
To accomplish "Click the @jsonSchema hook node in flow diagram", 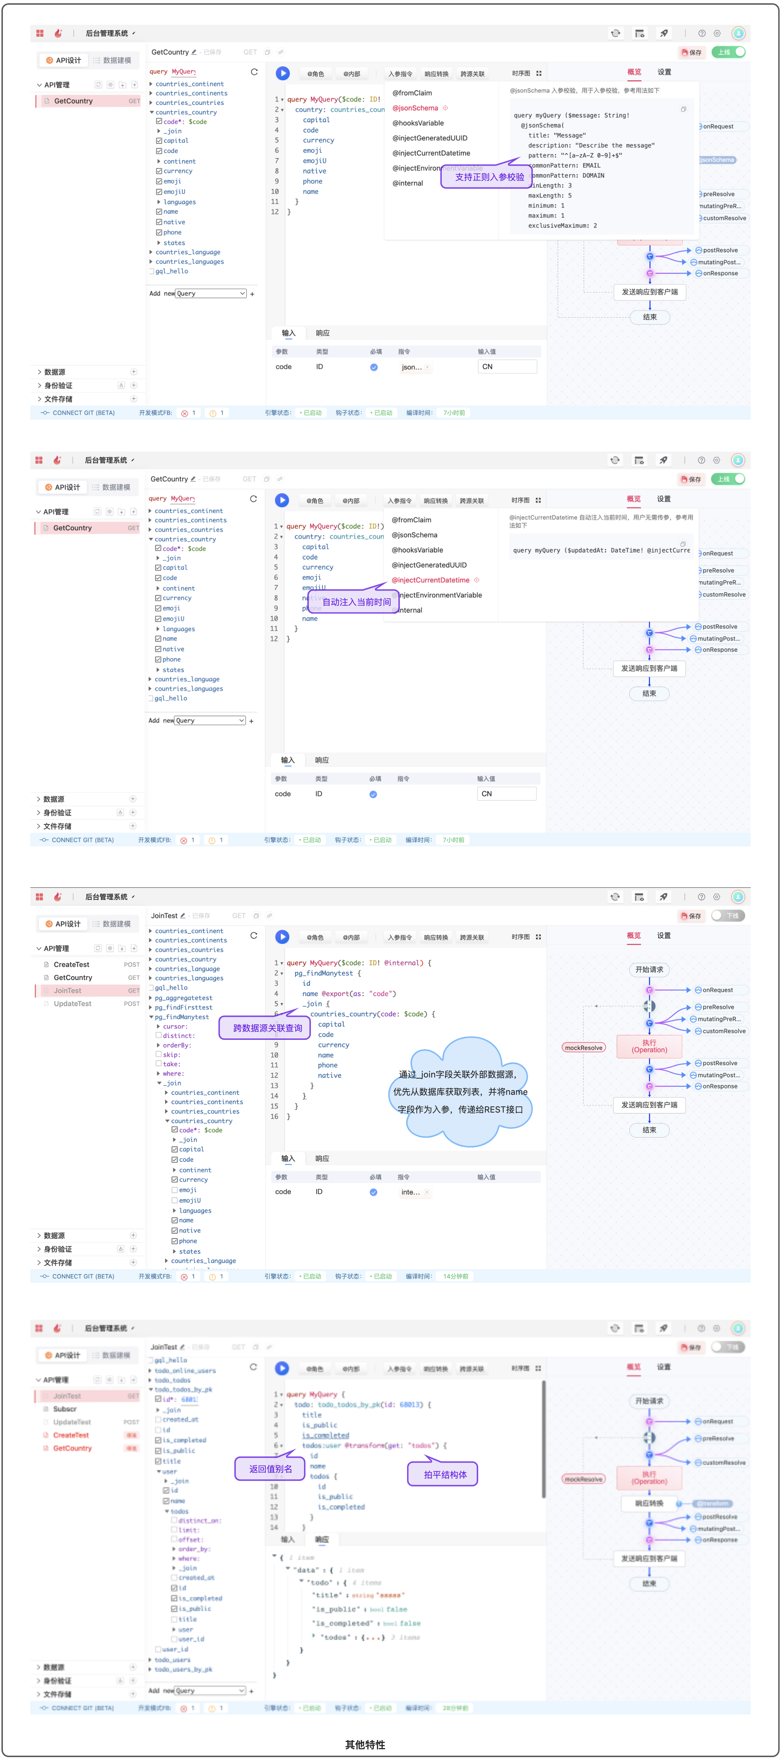I will (717, 160).
